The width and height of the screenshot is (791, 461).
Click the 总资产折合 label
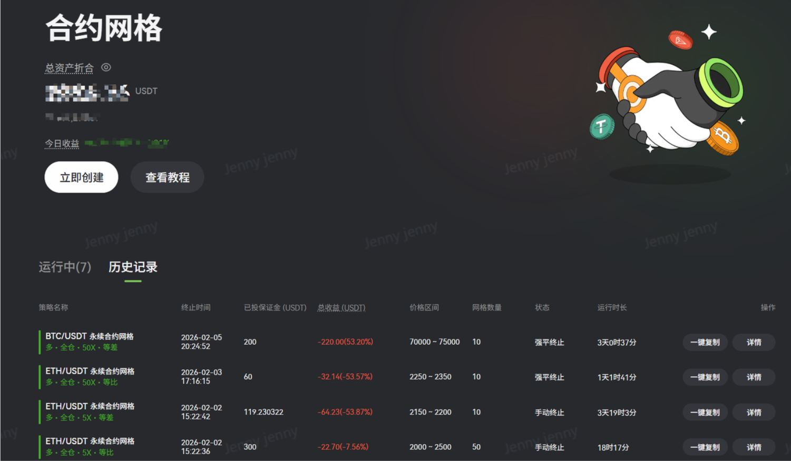69,68
